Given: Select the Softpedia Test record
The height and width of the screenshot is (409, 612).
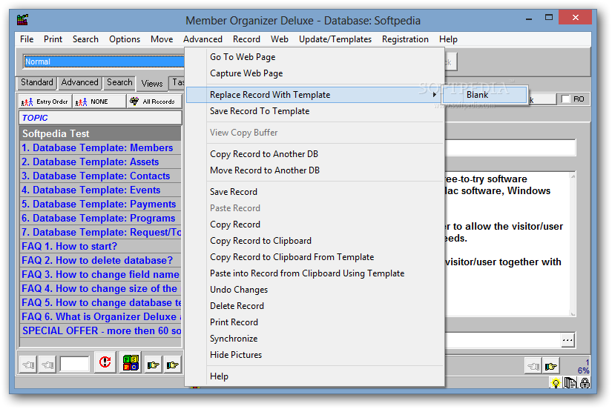Looking at the screenshot, I should [100, 133].
